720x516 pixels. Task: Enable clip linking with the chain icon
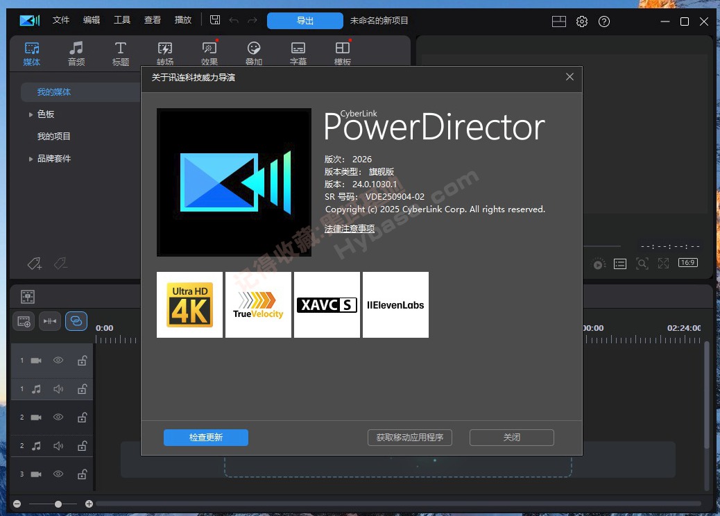[76, 321]
